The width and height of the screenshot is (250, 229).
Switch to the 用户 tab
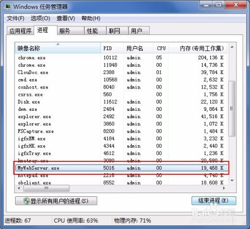[139, 31]
